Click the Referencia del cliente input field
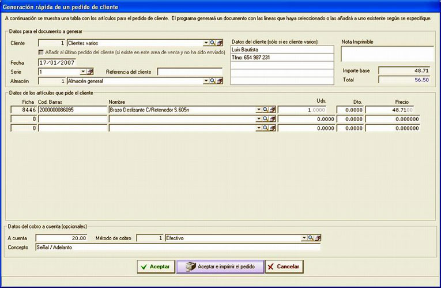 [x=190, y=72]
